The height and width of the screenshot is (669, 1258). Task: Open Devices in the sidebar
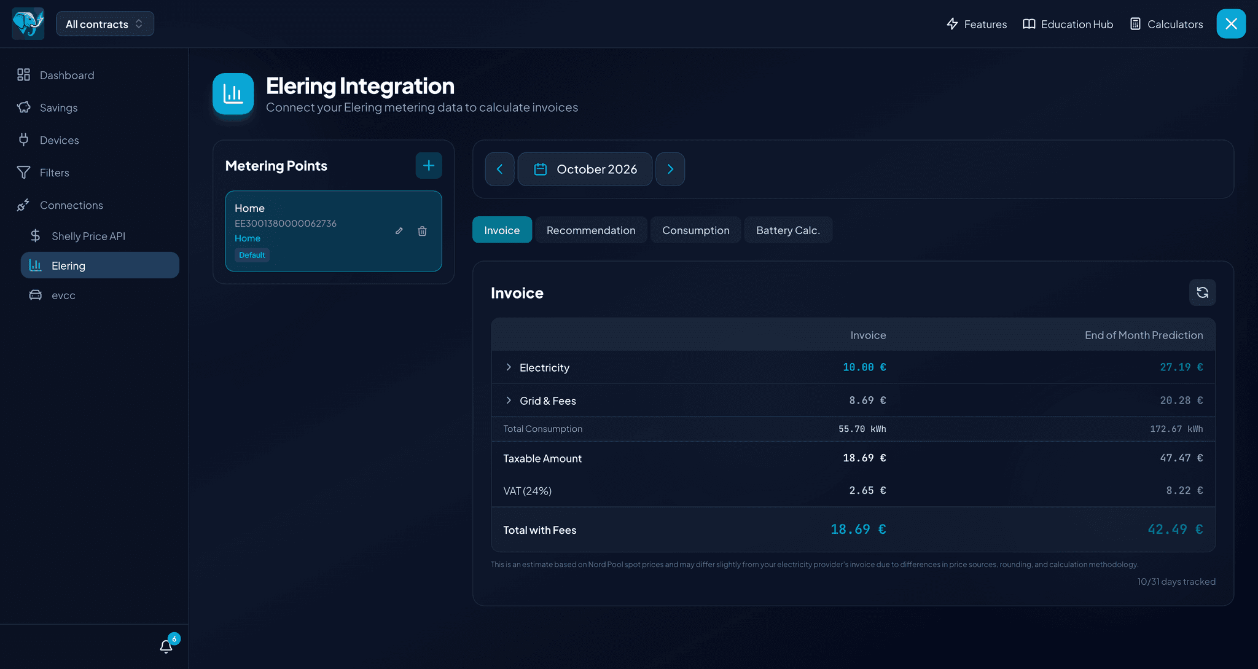click(x=94, y=140)
